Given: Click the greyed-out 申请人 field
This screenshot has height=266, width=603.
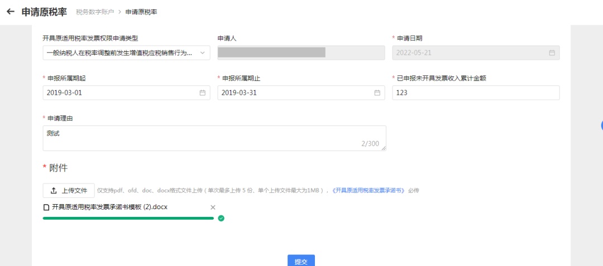Looking at the screenshot, I should tap(301, 53).
